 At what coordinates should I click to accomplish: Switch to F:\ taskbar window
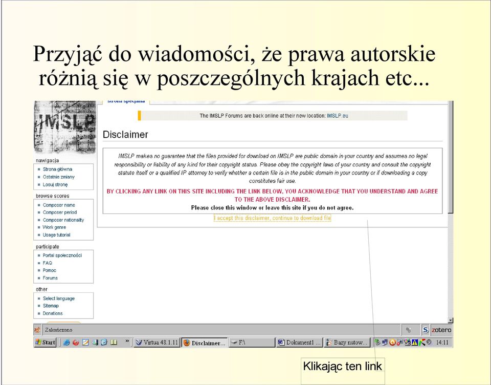252,343
